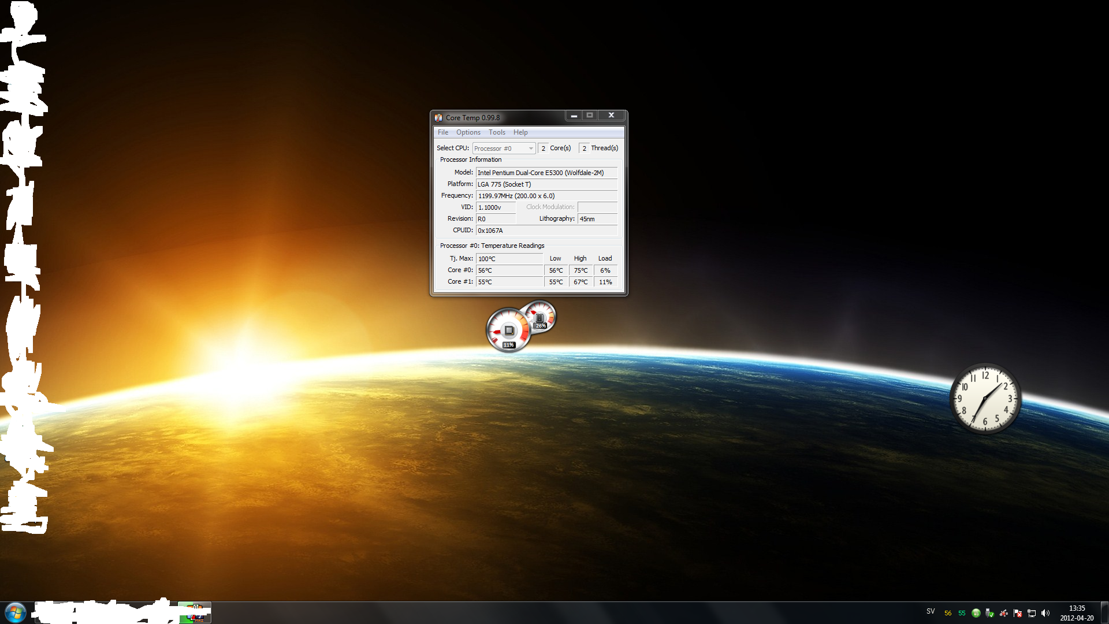The image size is (1109, 624).
Task: Minimize the Core Temp window
Action: tap(574, 116)
